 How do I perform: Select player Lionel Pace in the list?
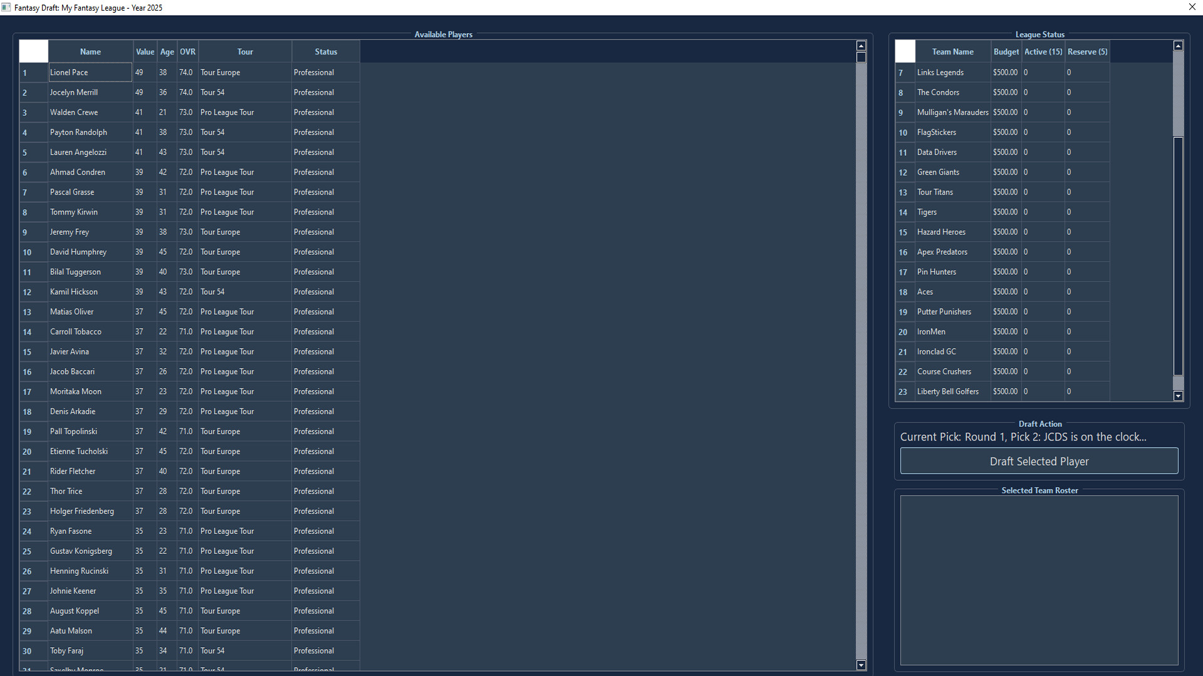point(90,72)
